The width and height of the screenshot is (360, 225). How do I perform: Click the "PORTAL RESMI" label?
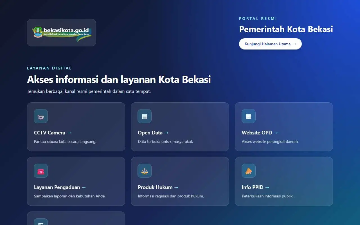[258, 19]
